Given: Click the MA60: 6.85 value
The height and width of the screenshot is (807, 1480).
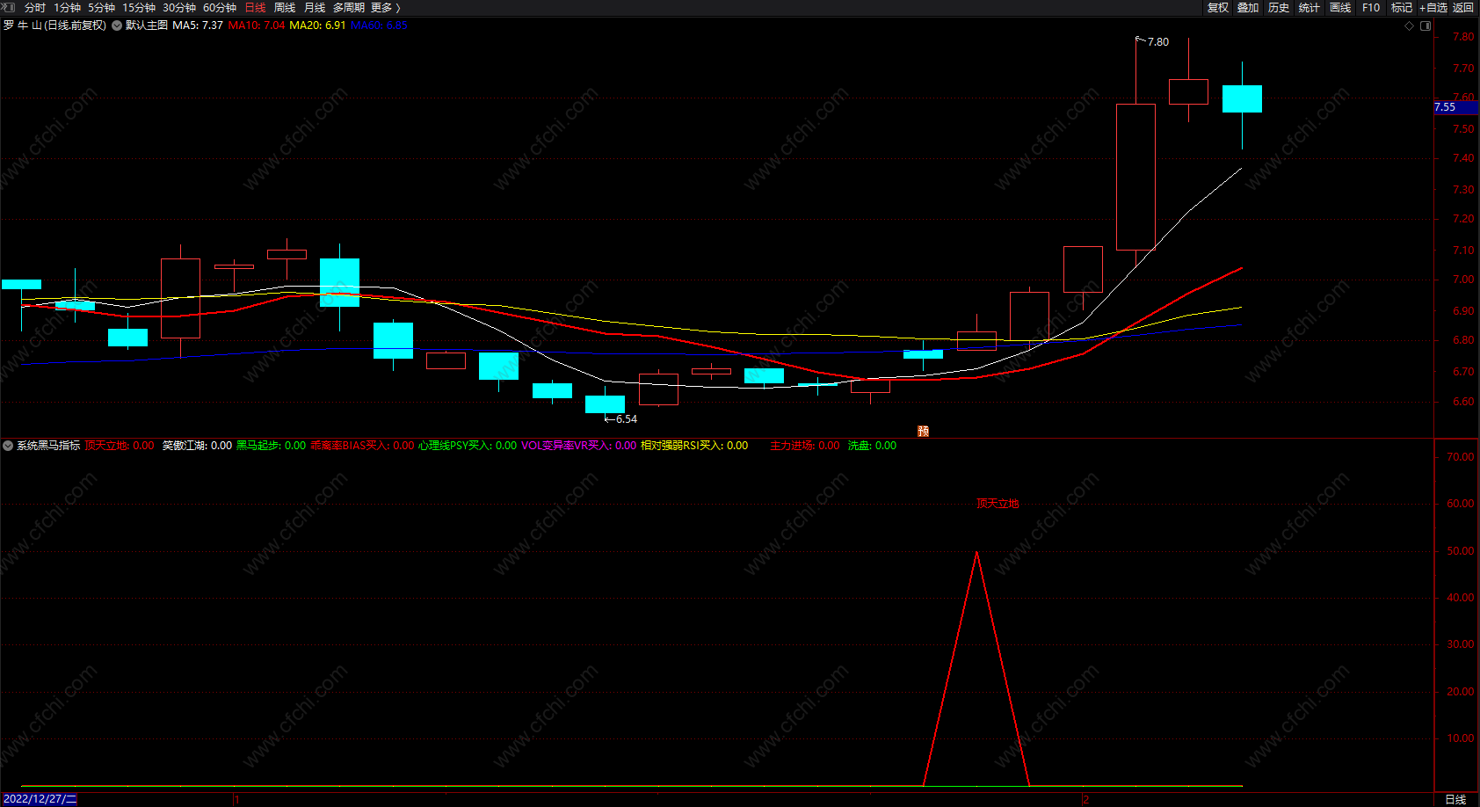Looking at the screenshot, I should (x=379, y=25).
